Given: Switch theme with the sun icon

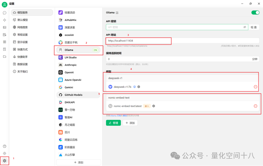Looking at the screenshot, I should (5, 153).
